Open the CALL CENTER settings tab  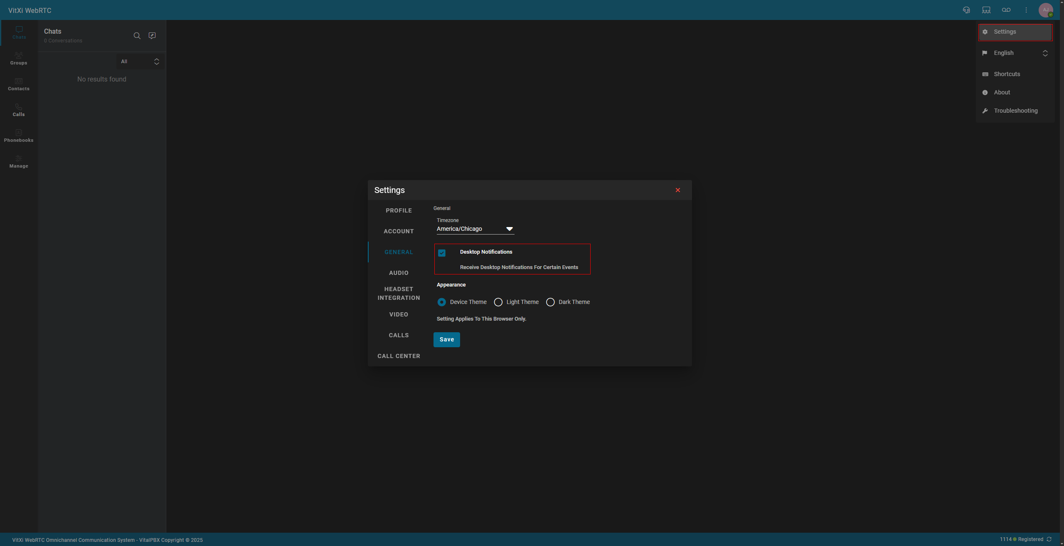coord(399,356)
